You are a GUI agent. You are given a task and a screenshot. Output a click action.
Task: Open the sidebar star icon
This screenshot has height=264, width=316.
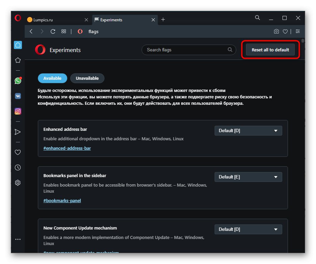(18, 60)
